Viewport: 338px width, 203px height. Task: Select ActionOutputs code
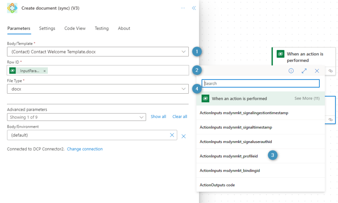261,185
